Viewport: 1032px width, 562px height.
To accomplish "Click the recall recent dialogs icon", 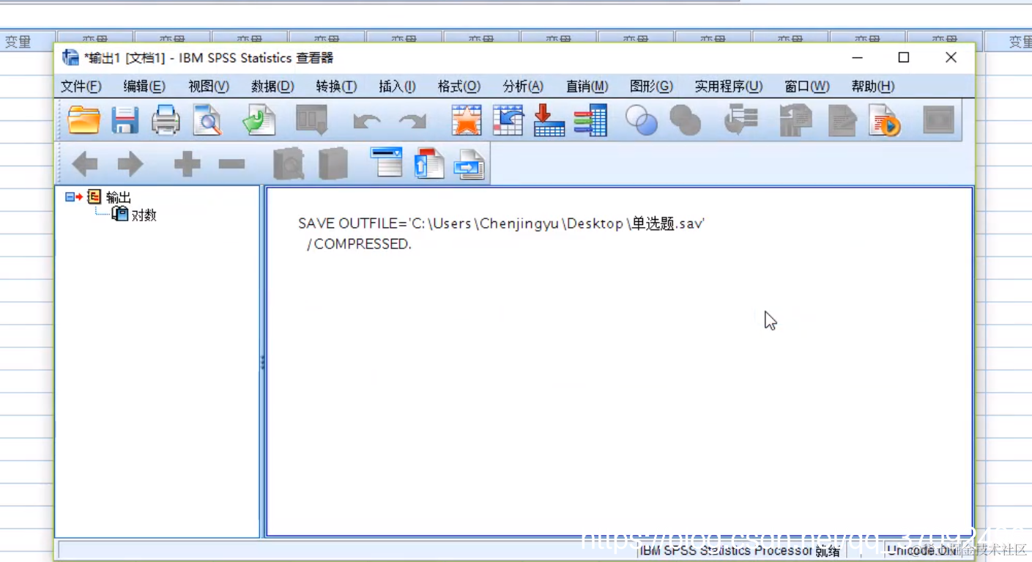I will coord(311,120).
